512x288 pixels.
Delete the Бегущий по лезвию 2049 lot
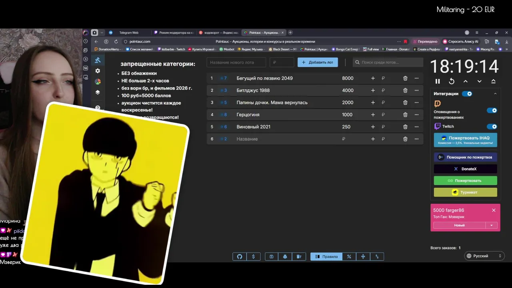(405, 78)
